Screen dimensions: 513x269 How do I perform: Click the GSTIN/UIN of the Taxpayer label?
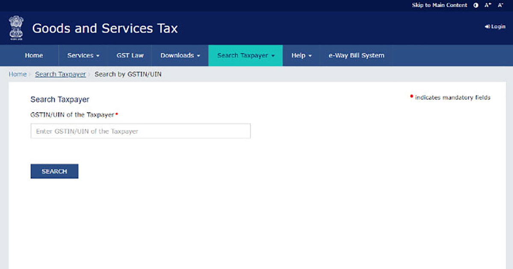point(72,115)
